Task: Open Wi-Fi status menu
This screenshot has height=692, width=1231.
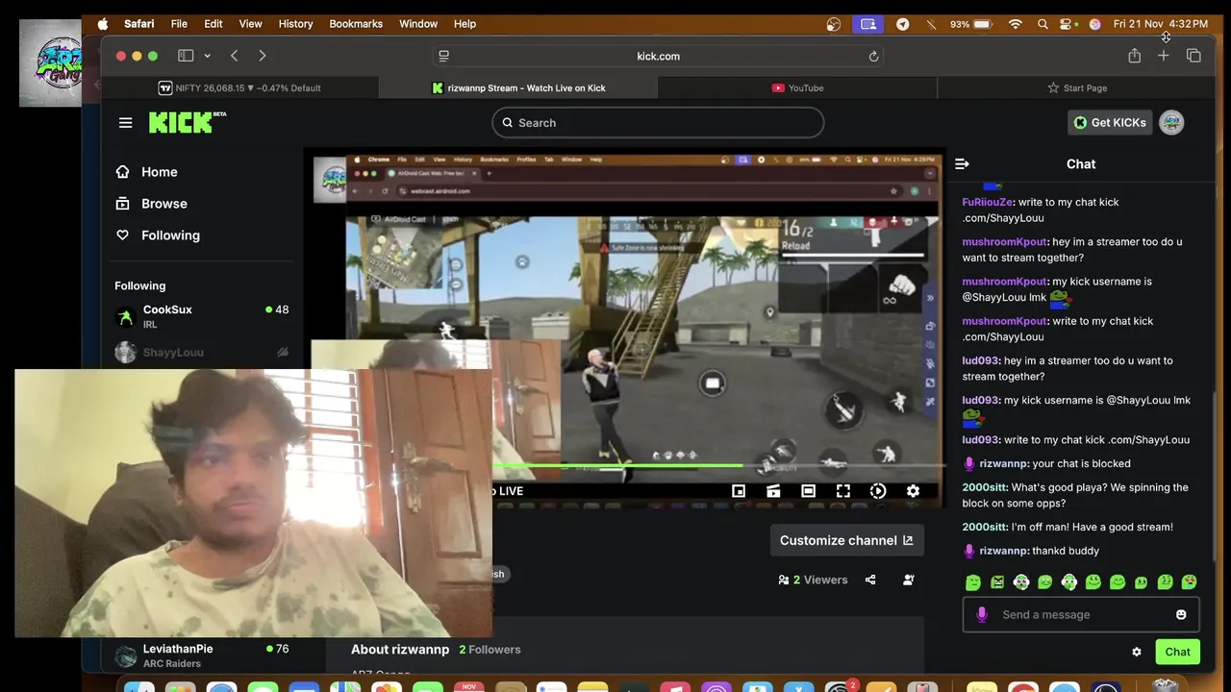Action: tap(1016, 24)
